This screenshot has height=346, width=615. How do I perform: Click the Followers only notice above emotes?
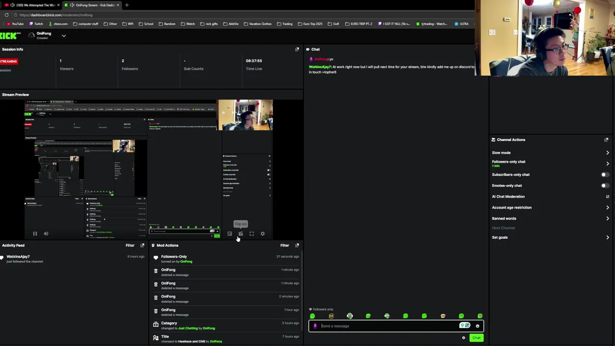pos(322,309)
